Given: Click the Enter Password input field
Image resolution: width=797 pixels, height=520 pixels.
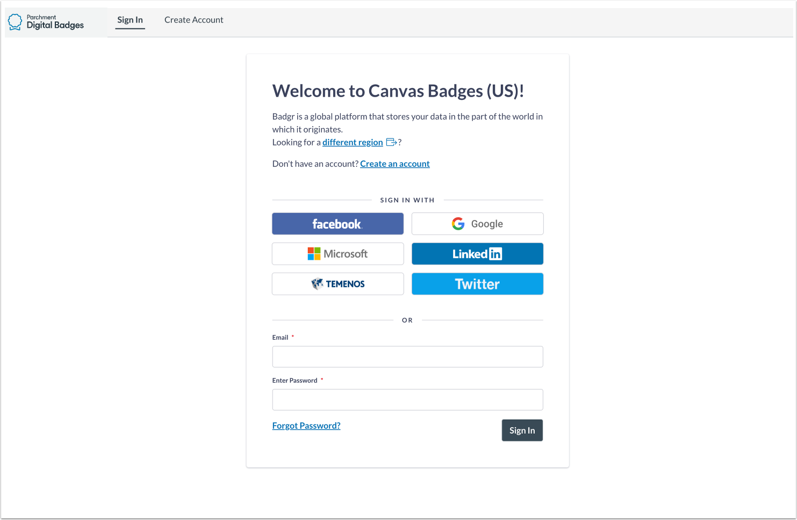Looking at the screenshot, I should (407, 399).
